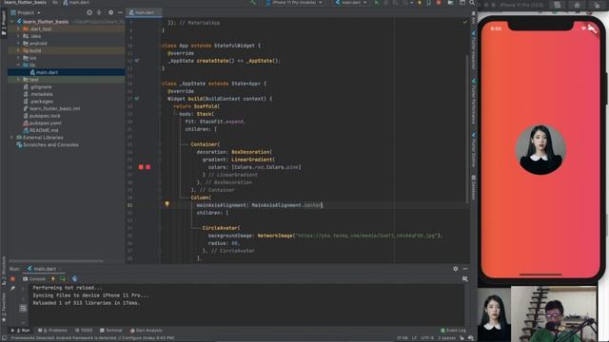
Task: Click the locate-current-file target icon in Project panel
Action: click(89, 12)
